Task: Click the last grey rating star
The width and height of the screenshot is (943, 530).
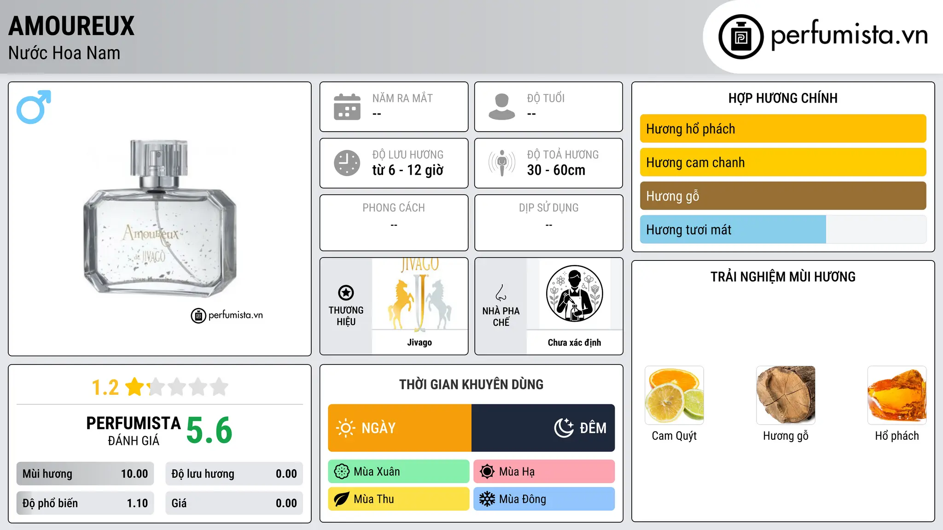Action: point(219,387)
